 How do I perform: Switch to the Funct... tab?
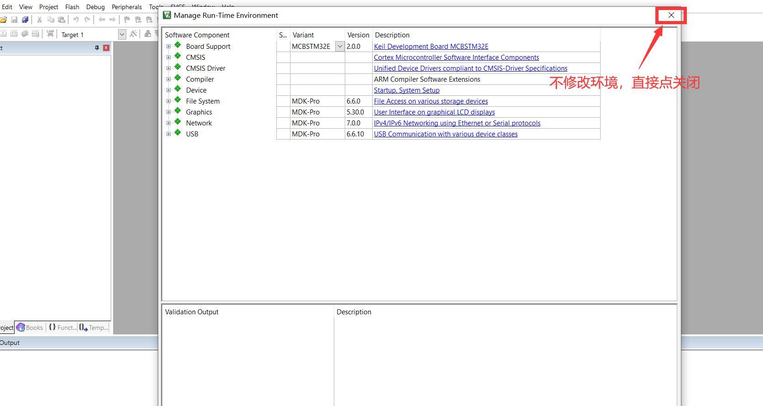pos(62,328)
